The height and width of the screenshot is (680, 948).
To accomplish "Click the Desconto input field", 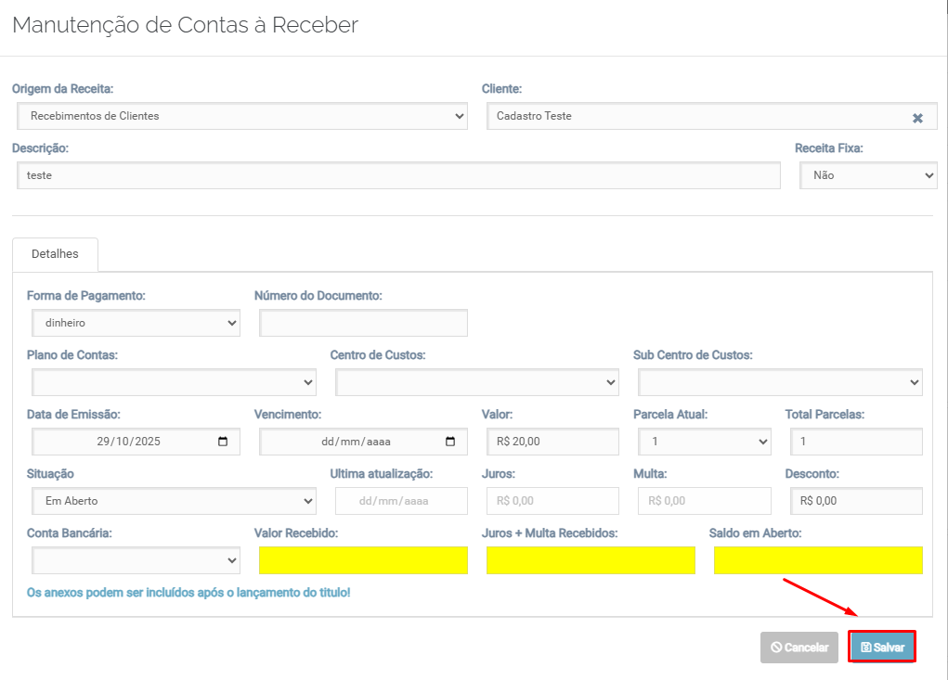I will tap(855, 501).
